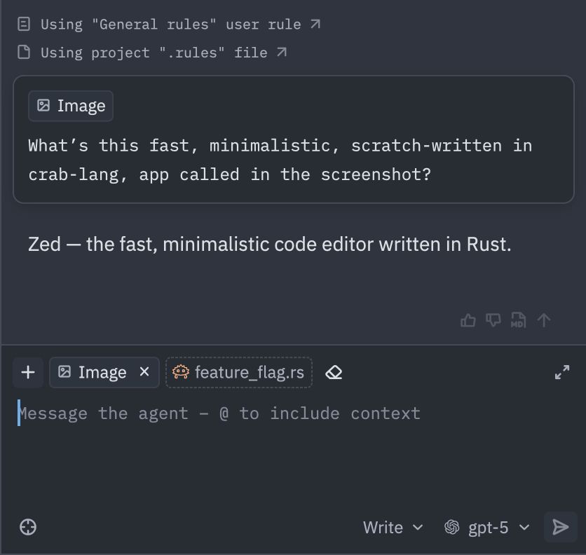Open the "General rules" user rule link
Image resolution: width=586 pixels, height=555 pixels.
pos(170,25)
